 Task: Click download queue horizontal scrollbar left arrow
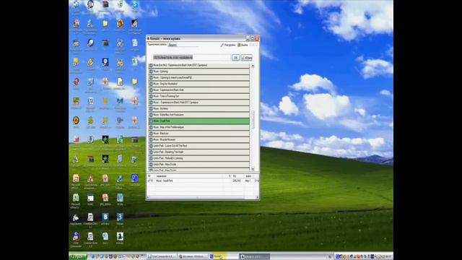point(149,197)
